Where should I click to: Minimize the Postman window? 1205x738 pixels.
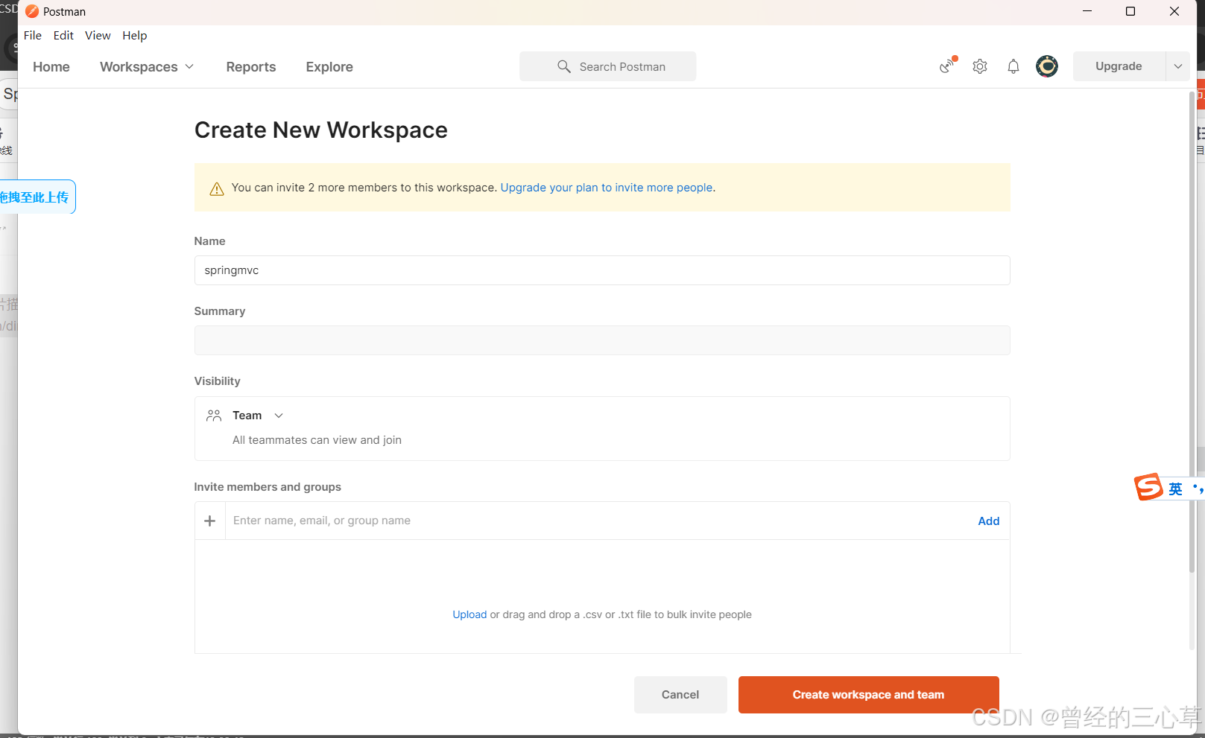(x=1087, y=11)
